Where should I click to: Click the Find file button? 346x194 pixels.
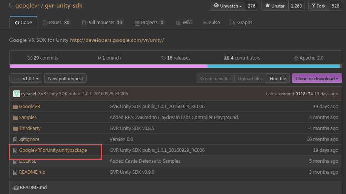tap(278, 79)
